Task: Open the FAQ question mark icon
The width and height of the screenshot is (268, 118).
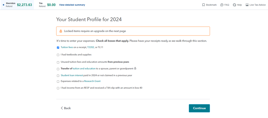Action: click(x=222, y=5)
